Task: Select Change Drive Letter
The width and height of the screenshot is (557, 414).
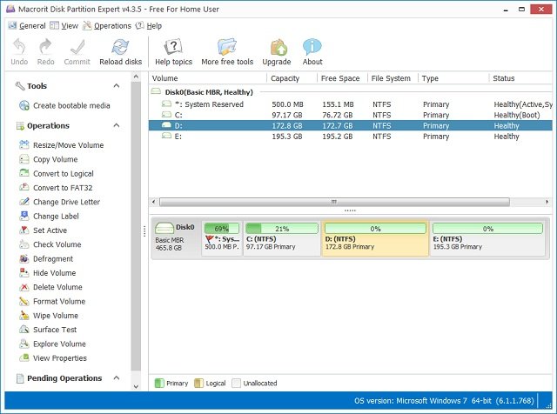Action: pos(60,202)
